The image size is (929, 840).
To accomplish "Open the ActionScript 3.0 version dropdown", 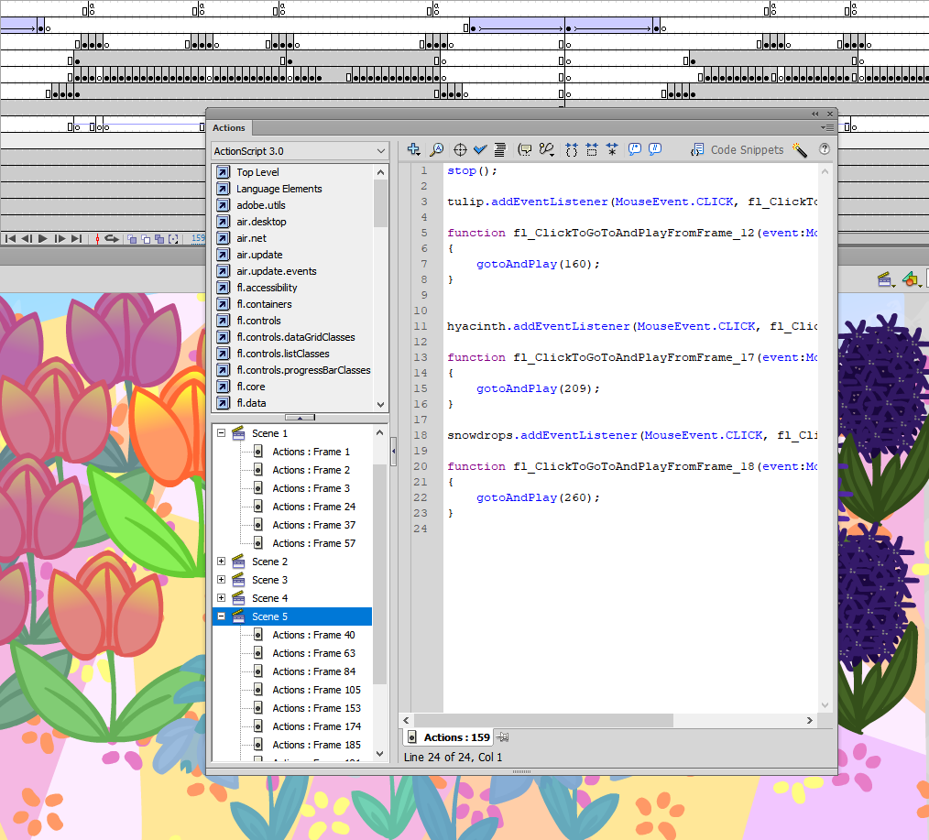I will [300, 151].
